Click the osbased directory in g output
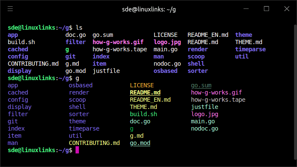Image resolution: width=297 pixels, height=167 pixels. click(x=81, y=85)
